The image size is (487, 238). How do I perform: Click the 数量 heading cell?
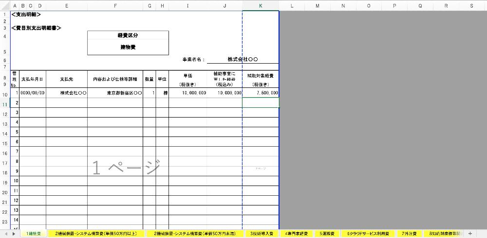150,79
